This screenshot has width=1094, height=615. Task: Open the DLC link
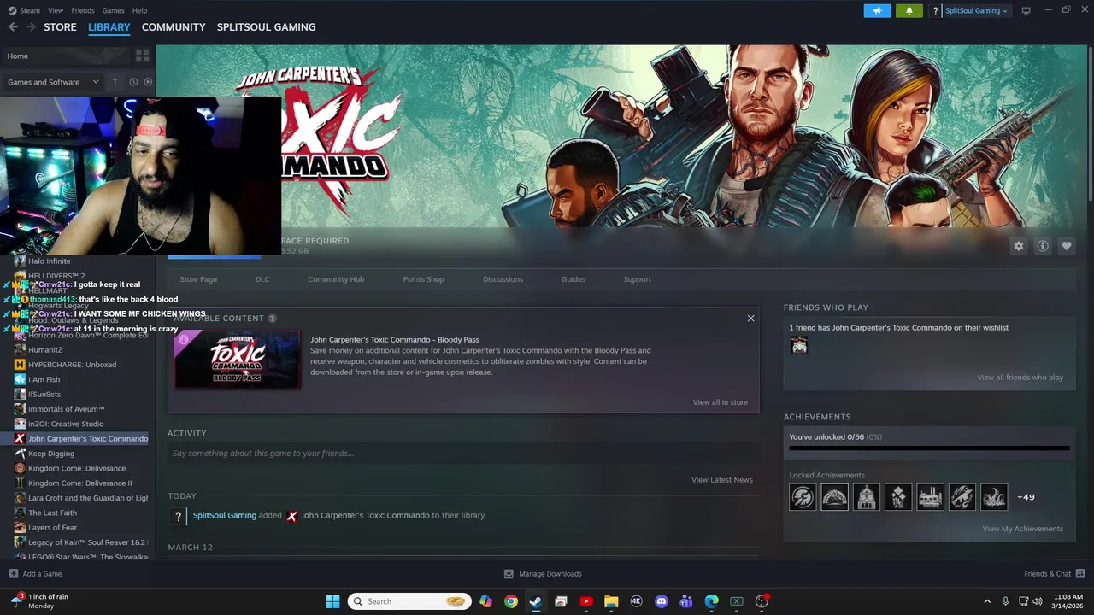pos(262,279)
